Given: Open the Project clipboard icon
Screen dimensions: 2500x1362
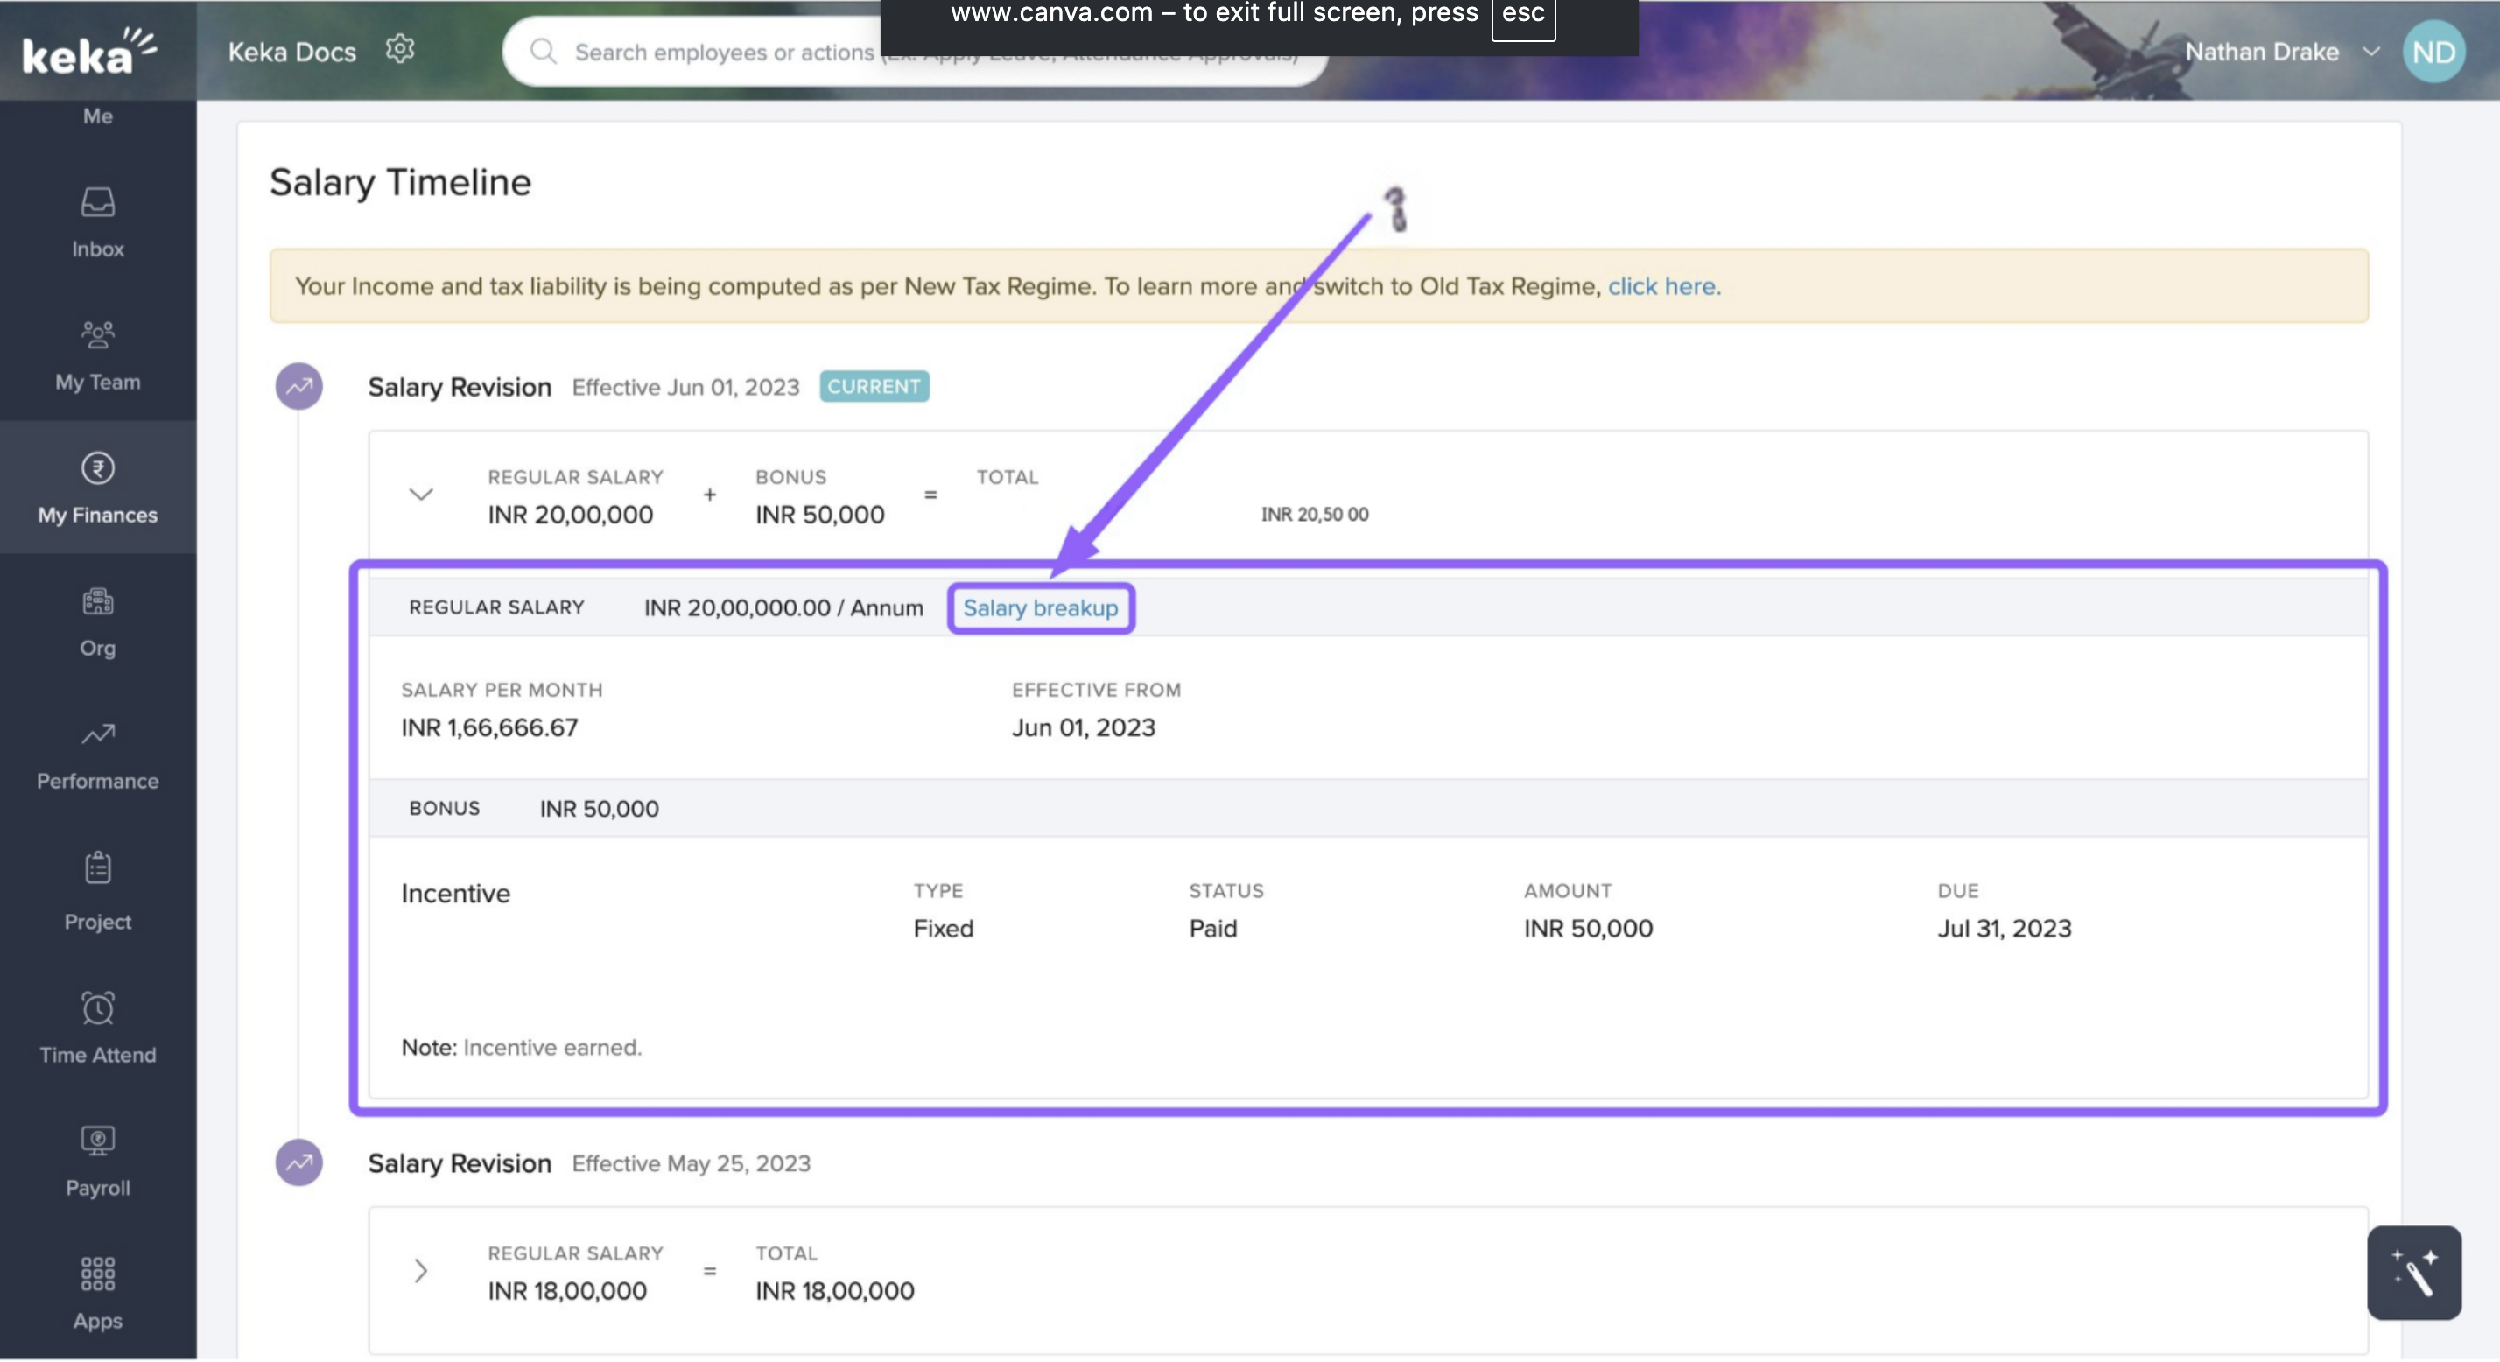Looking at the screenshot, I should [97, 869].
